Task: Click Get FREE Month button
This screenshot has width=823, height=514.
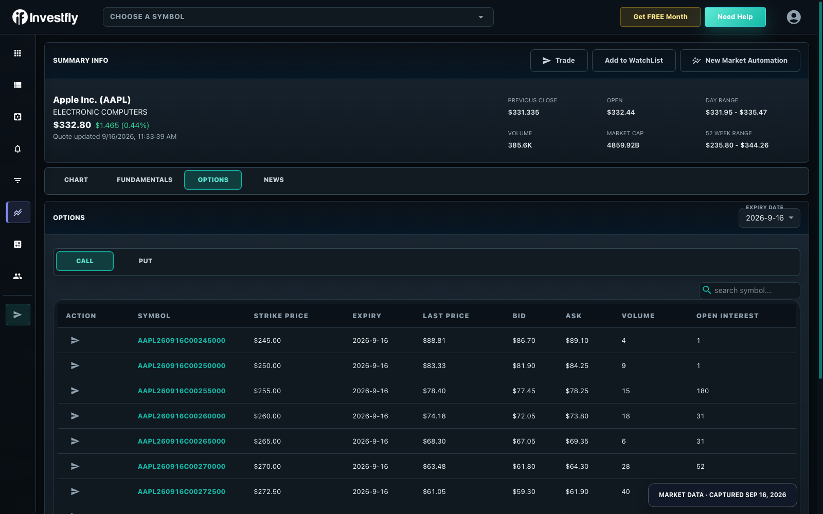Action: 660,17
